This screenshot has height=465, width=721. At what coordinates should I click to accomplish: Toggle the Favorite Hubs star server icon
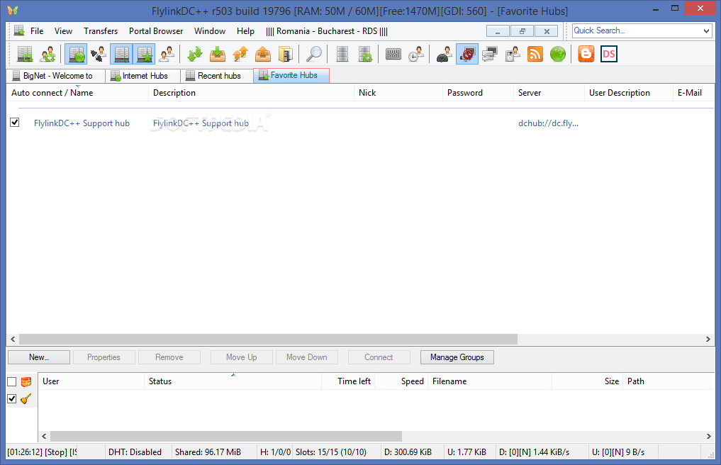pos(144,55)
